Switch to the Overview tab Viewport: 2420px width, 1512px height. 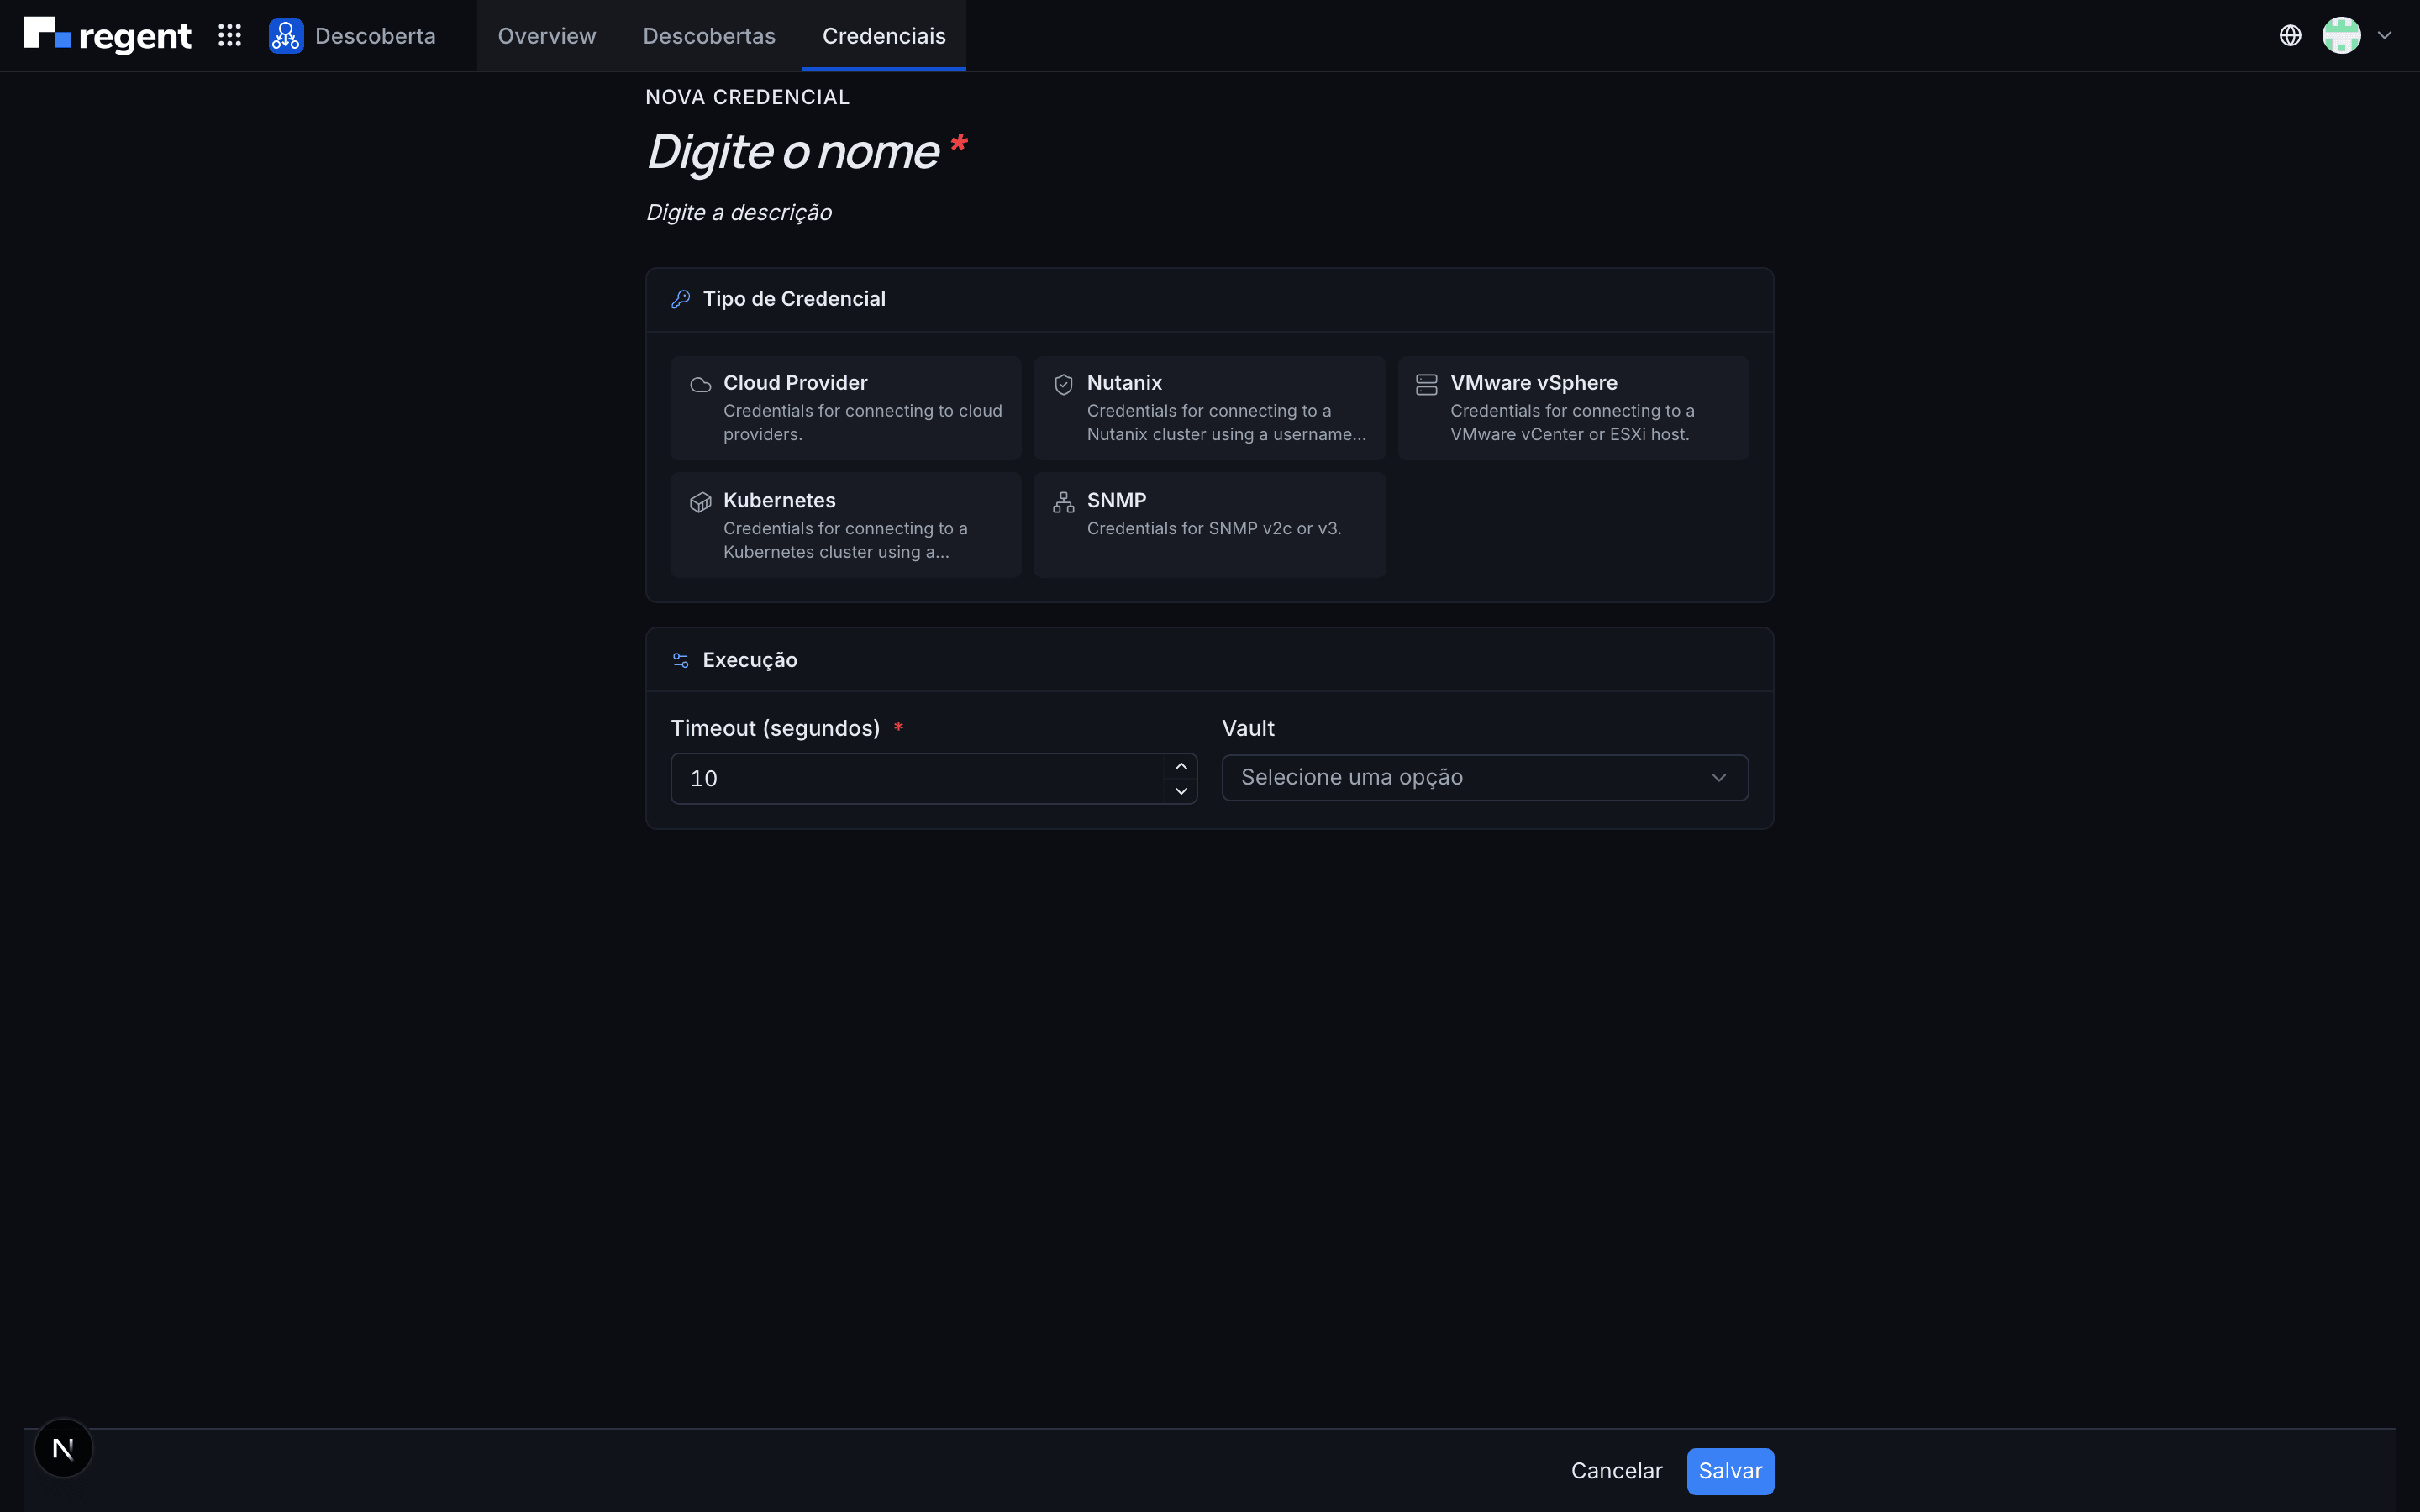(547, 36)
